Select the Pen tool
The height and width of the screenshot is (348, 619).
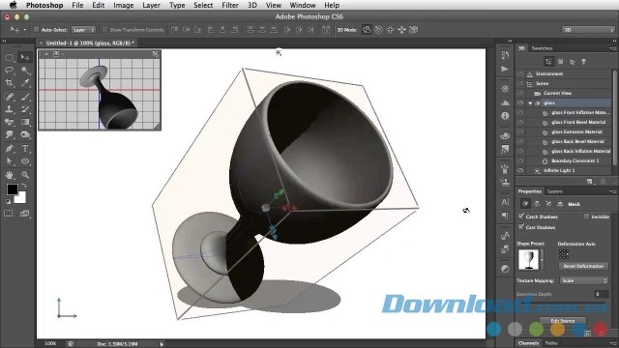point(9,148)
